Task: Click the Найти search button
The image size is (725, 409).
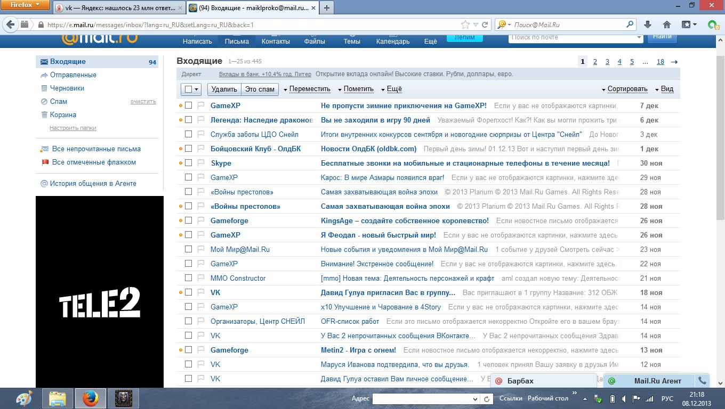Action: [x=662, y=37]
